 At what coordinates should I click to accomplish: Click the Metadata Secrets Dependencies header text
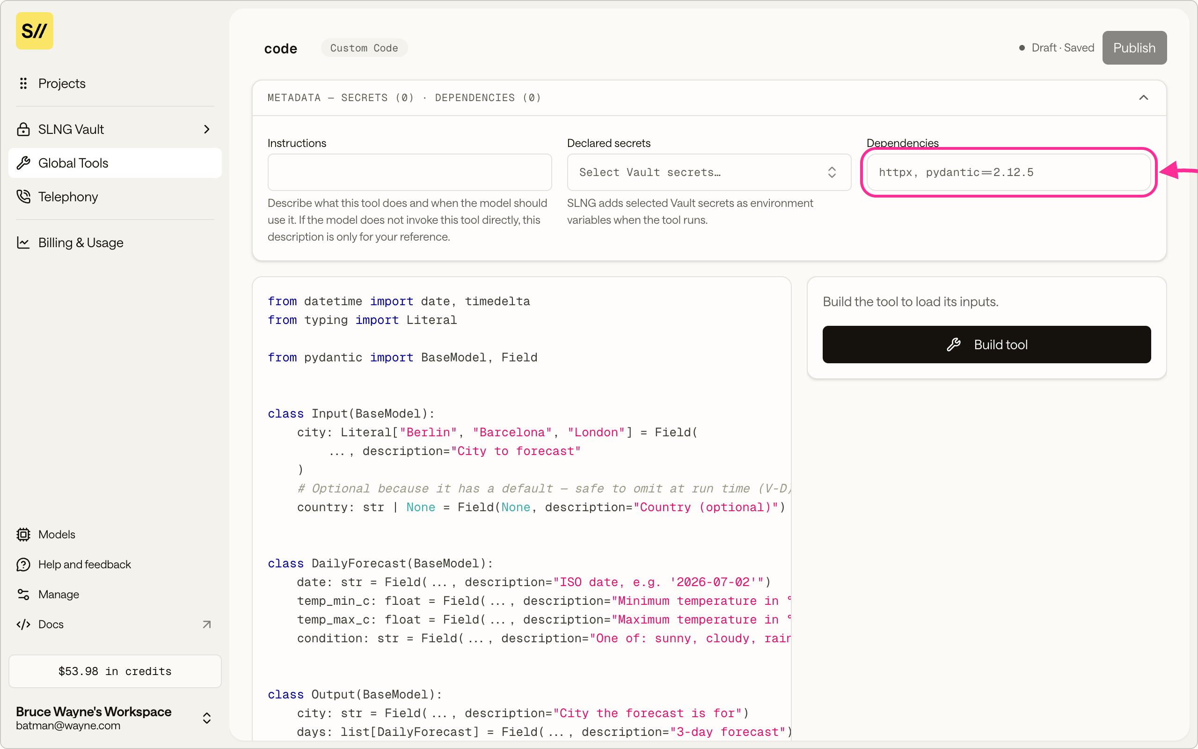(x=404, y=97)
